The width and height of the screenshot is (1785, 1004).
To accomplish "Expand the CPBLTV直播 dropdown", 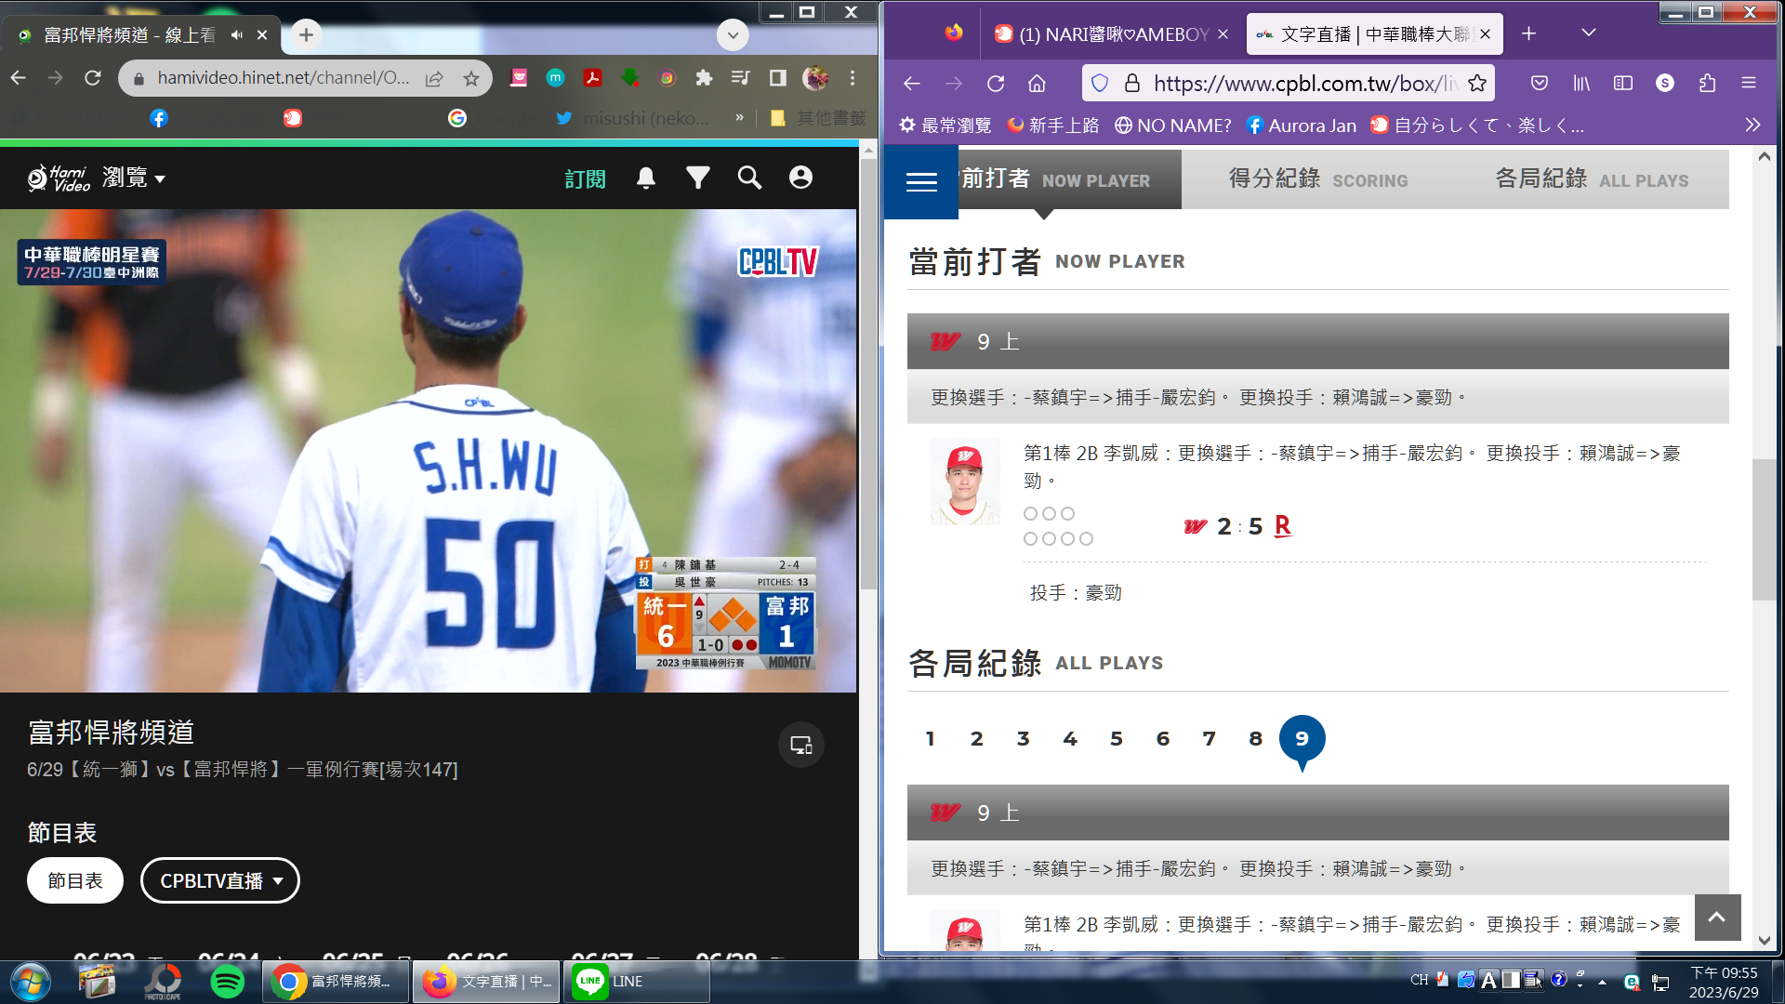I will pos(220,880).
